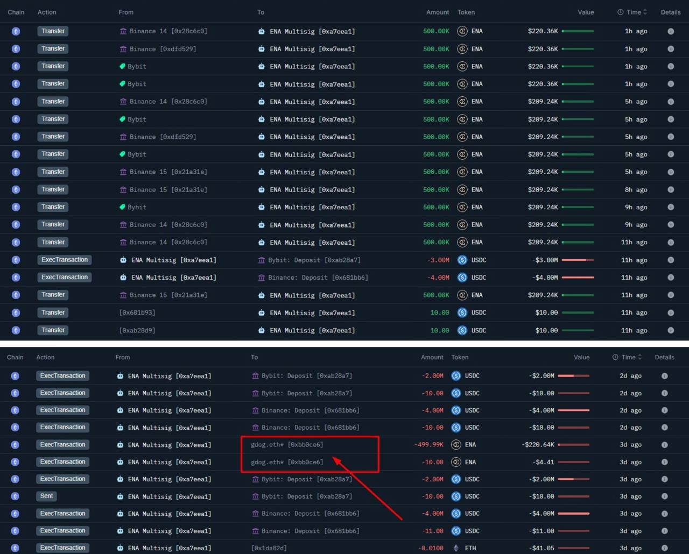The image size is (689, 554).
Task: Click ExecTransaction badge for the -3.00M USDC row
Action: (x=65, y=260)
